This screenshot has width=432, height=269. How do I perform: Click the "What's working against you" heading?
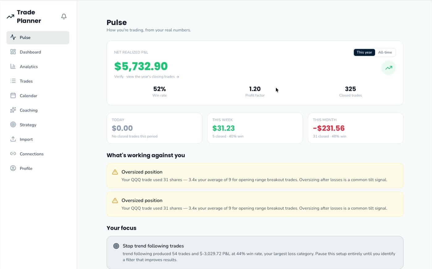[146, 155]
